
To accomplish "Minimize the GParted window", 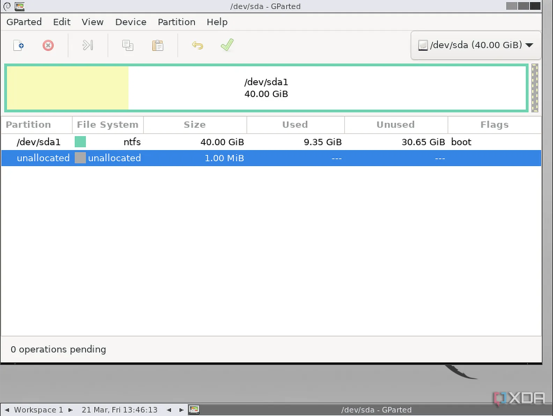I will [511, 6].
